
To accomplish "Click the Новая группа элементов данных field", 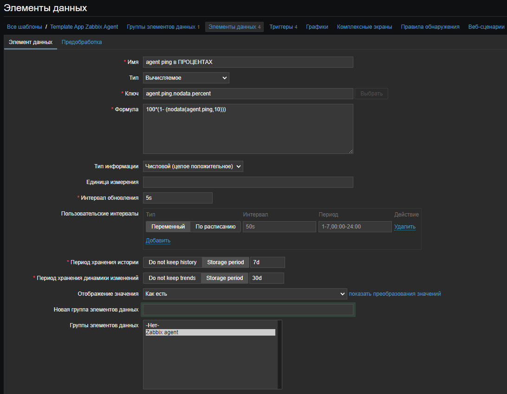I will (x=248, y=309).
